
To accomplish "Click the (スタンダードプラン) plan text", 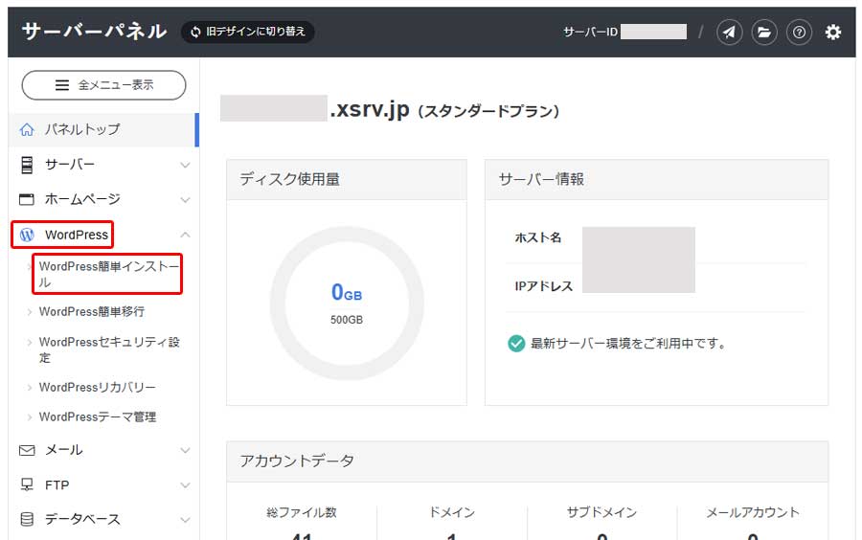I will pos(488,111).
